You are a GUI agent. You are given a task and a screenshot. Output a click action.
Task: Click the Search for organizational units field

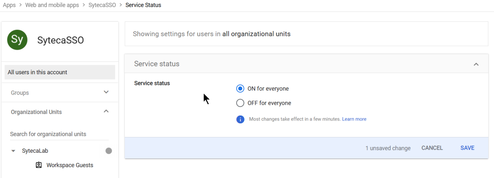point(59,134)
